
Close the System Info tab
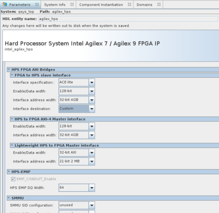click(72, 5)
